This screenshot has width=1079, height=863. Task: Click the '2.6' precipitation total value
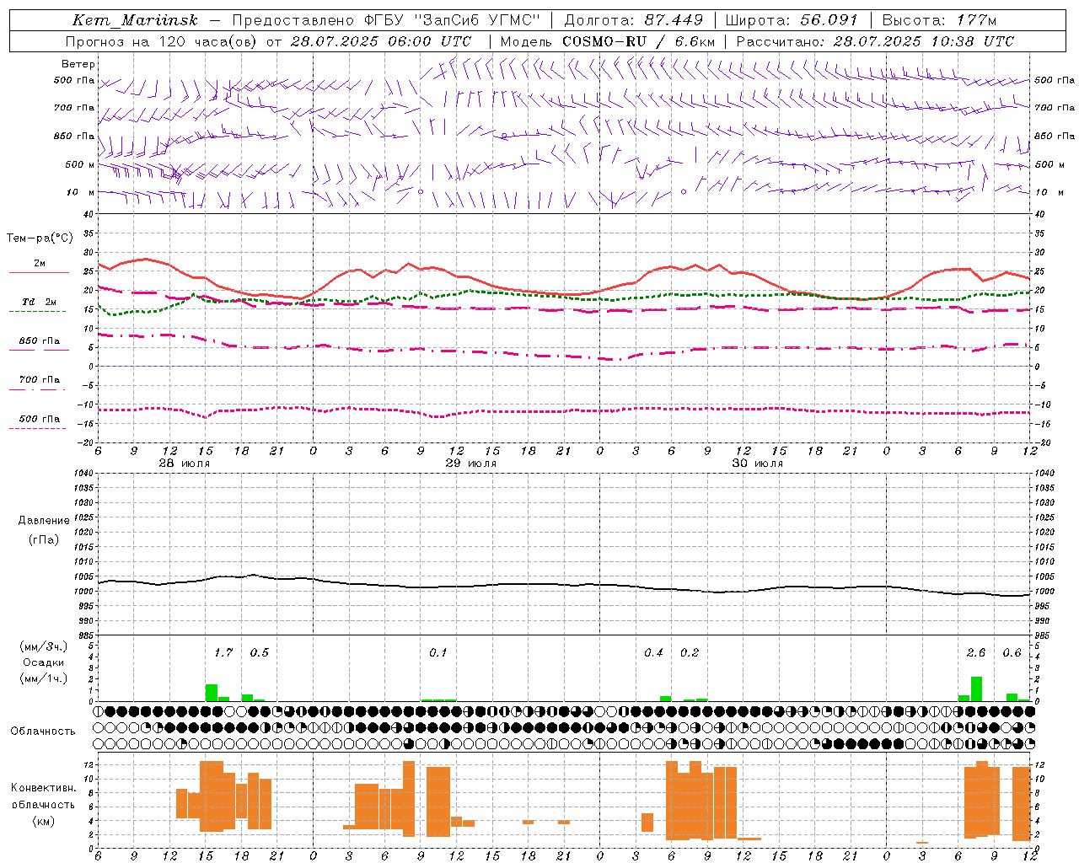976,653
